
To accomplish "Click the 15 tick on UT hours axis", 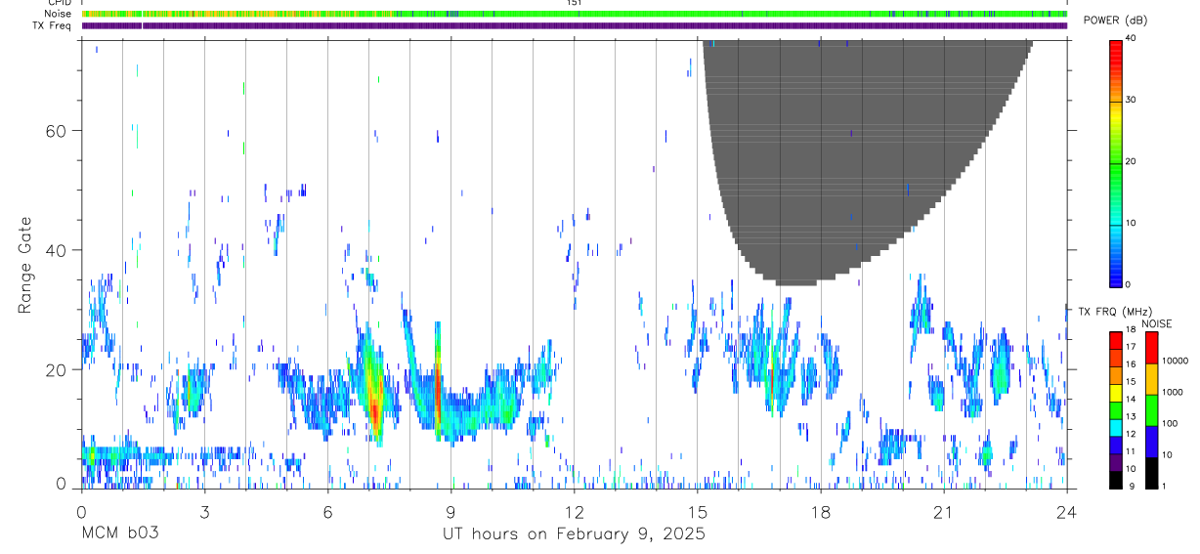I will click(698, 511).
